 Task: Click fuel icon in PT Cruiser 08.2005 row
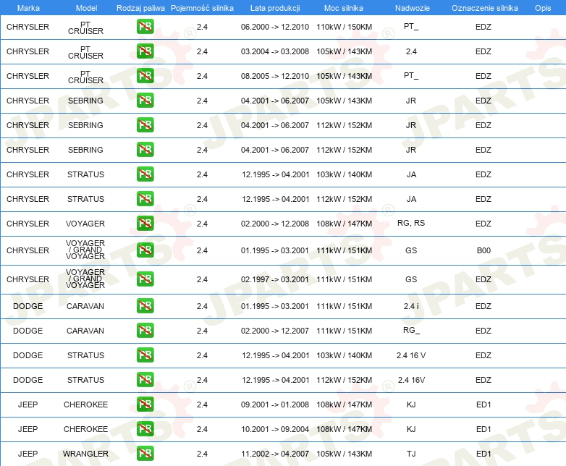pos(145,76)
